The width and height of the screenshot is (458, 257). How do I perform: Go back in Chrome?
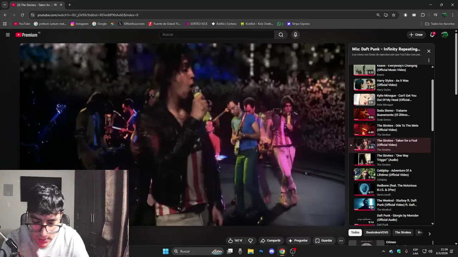coord(5,15)
